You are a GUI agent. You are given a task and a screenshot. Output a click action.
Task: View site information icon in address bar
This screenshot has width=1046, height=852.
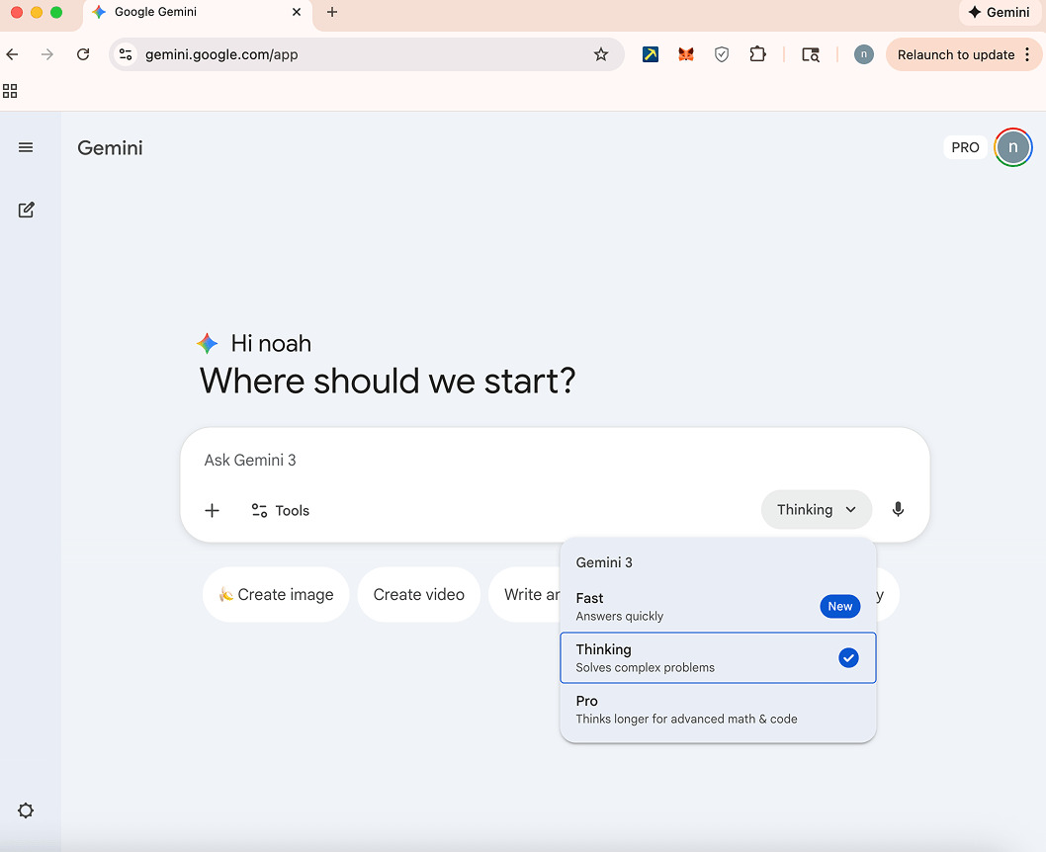coord(126,54)
